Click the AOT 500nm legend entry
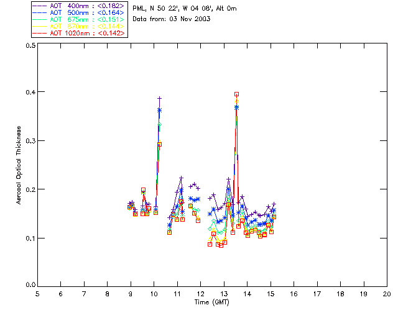Viewport: 398px width, 318px height. coord(79,12)
